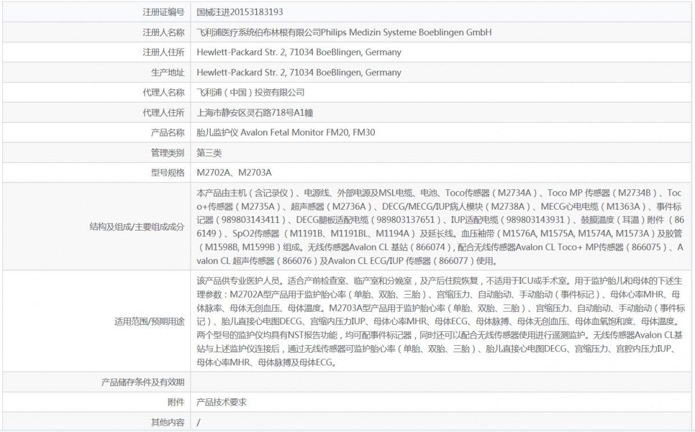
Task: Click the 代理人名称 label
Action: pyautogui.click(x=164, y=92)
